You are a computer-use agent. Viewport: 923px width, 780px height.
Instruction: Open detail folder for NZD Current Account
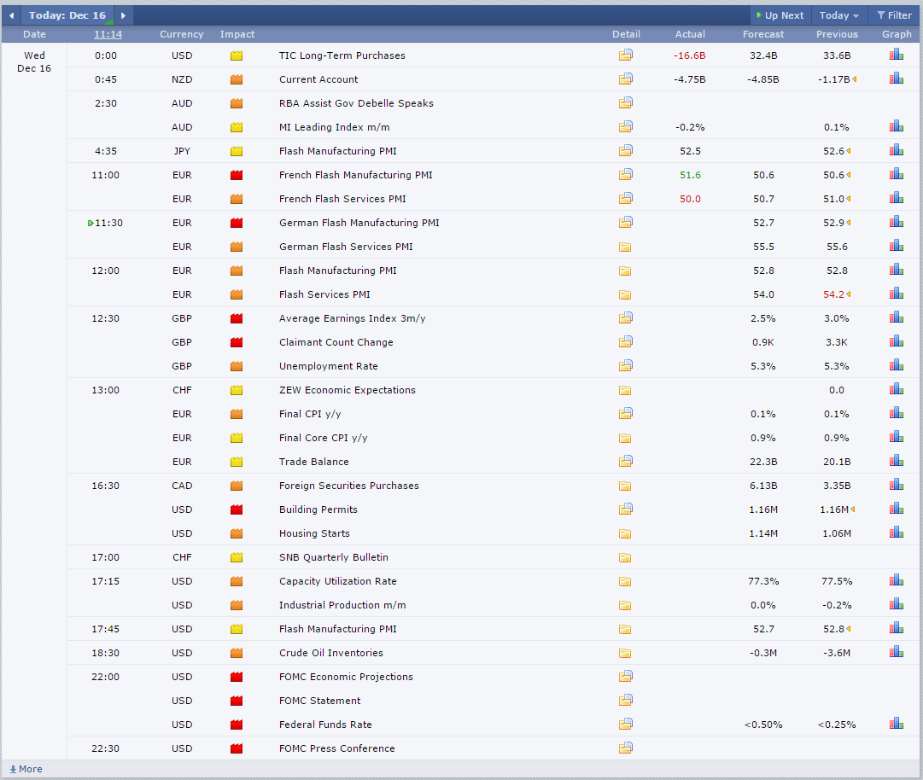[625, 79]
